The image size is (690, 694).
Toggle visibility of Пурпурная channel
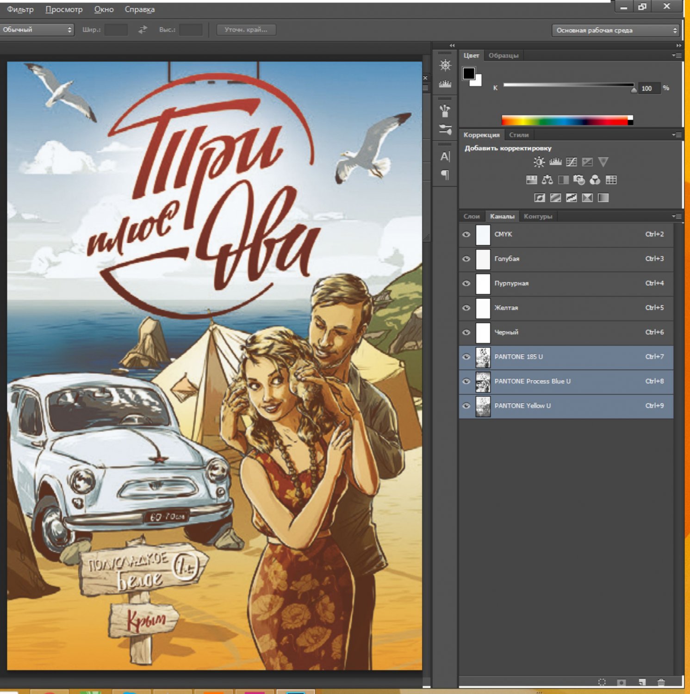tap(466, 284)
